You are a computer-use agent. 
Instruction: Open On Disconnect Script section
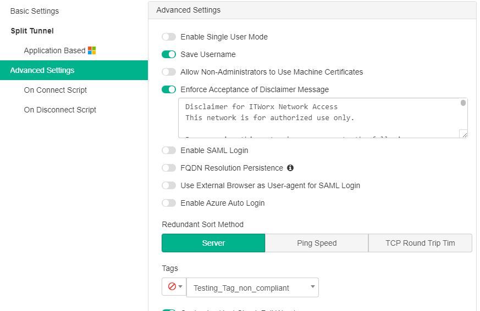(x=60, y=110)
